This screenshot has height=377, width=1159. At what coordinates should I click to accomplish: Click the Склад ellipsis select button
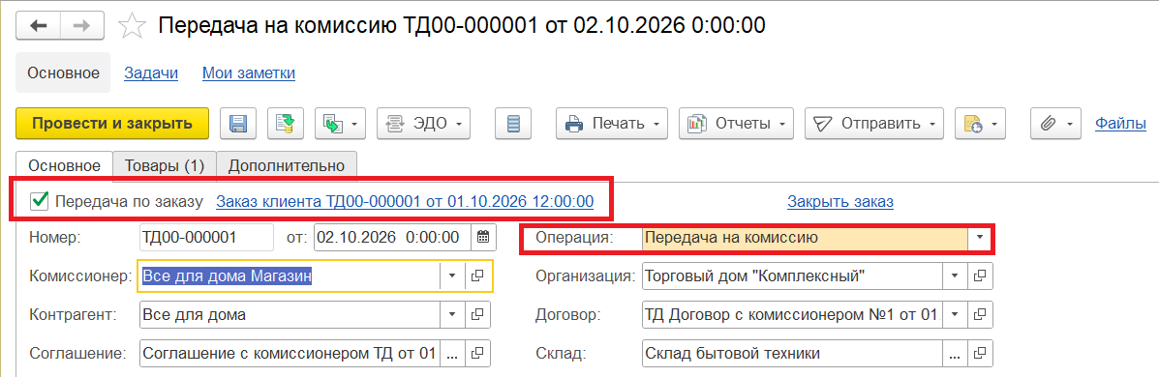click(955, 354)
